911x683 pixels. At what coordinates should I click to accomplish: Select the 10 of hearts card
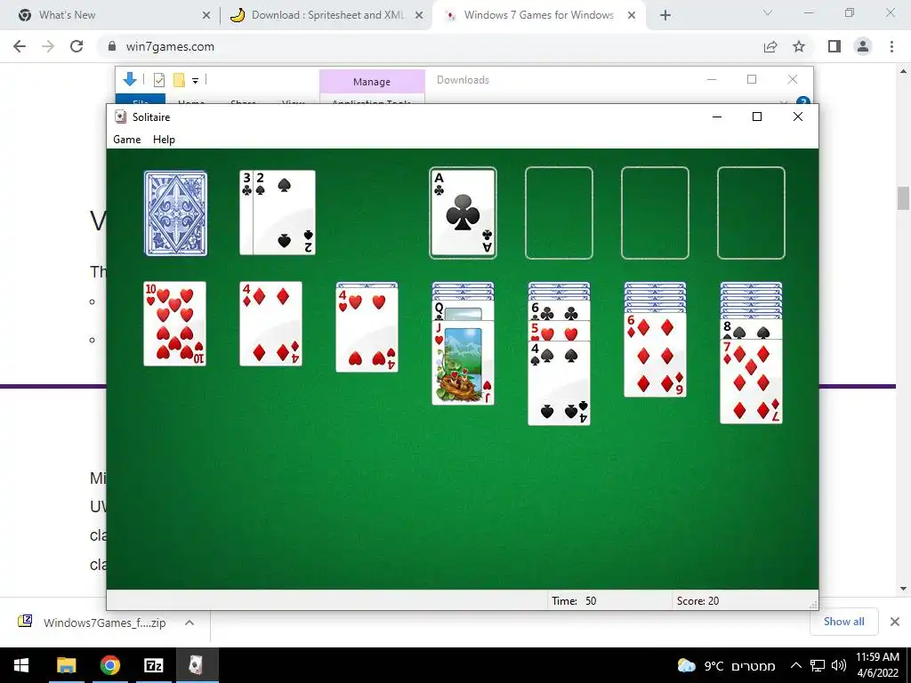click(x=175, y=324)
